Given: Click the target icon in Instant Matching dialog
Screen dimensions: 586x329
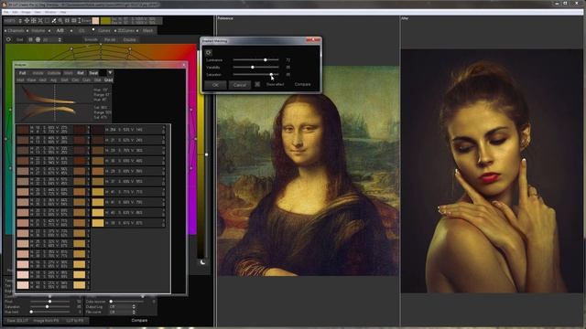Looking at the screenshot, I should (x=209, y=53).
